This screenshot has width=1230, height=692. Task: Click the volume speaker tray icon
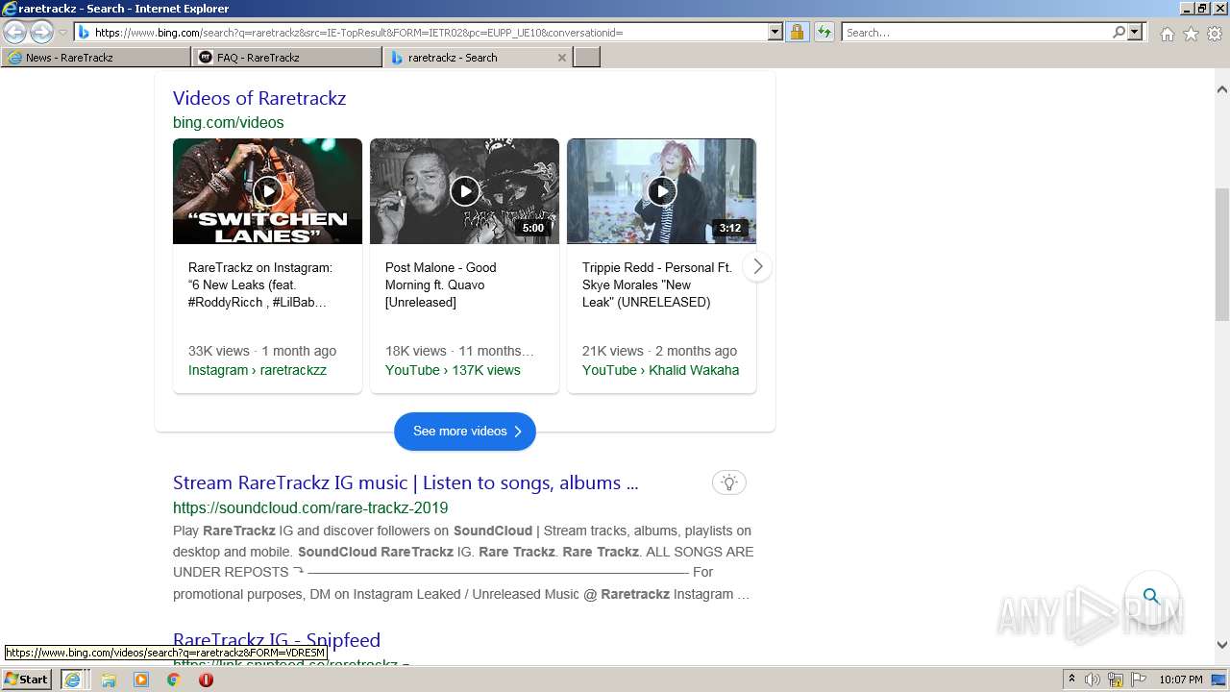1093,680
